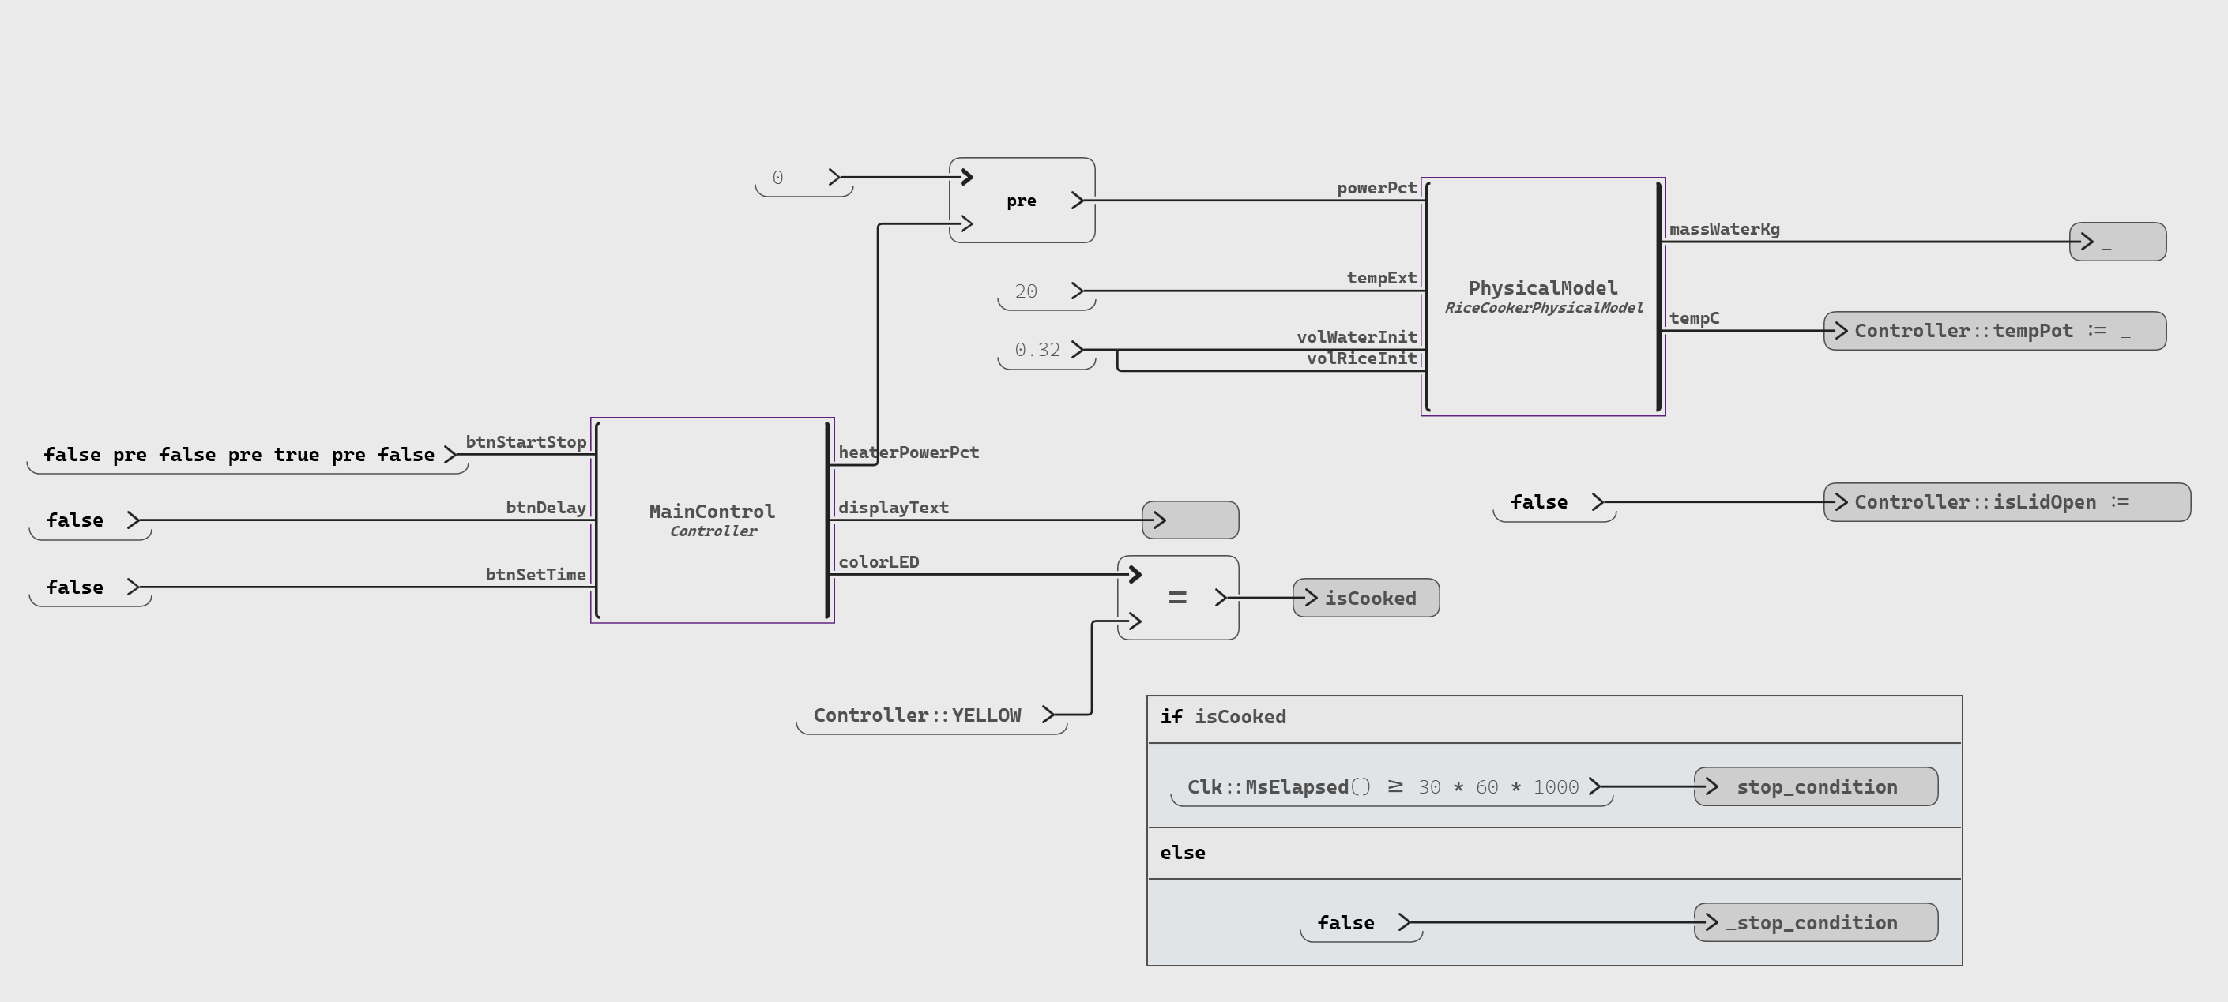Click the Controller::isLidOpen assignment node
This screenshot has width=2228, height=1002.
2006,502
